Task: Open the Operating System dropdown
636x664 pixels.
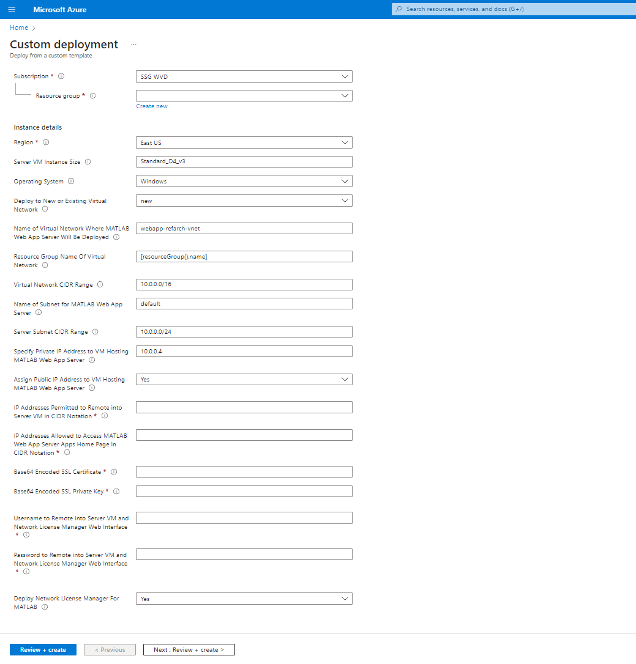Action: [x=244, y=181]
